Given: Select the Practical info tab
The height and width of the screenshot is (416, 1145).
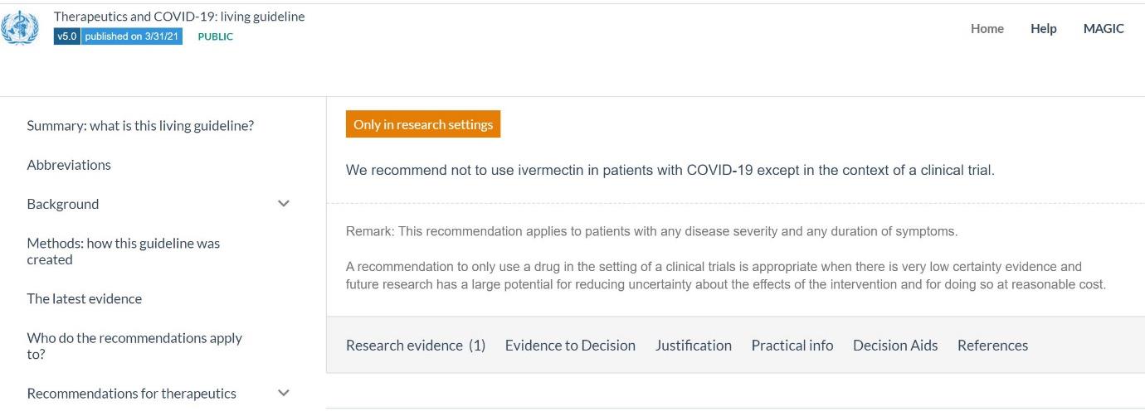Looking at the screenshot, I should tap(792, 346).
